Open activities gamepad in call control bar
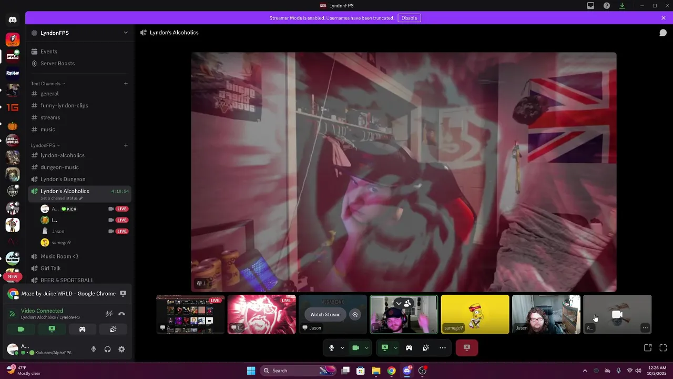Viewport: 673px width, 379px height. pyautogui.click(x=409, y=347)
